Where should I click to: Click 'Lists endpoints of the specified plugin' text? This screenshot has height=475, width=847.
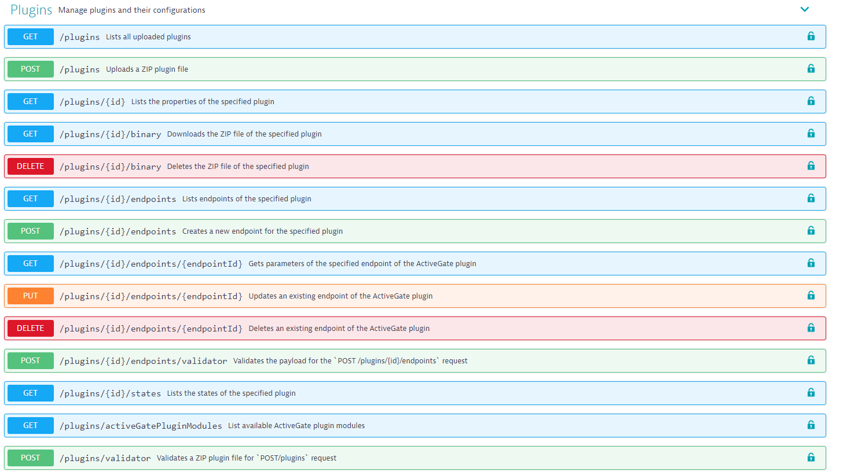point(247,199)
